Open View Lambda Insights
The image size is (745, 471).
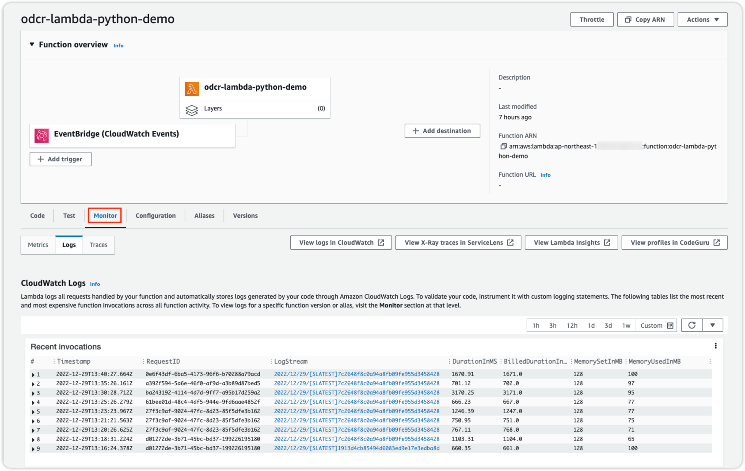571,243
